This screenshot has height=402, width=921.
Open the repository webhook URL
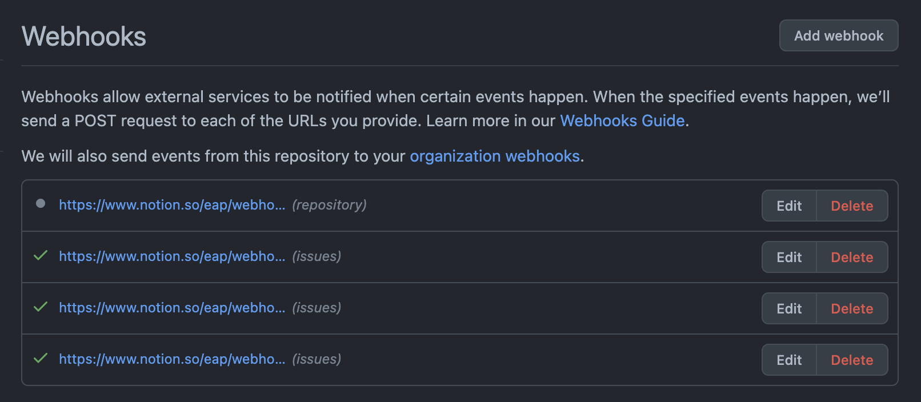pyautogui.click(x=172, y=205)
